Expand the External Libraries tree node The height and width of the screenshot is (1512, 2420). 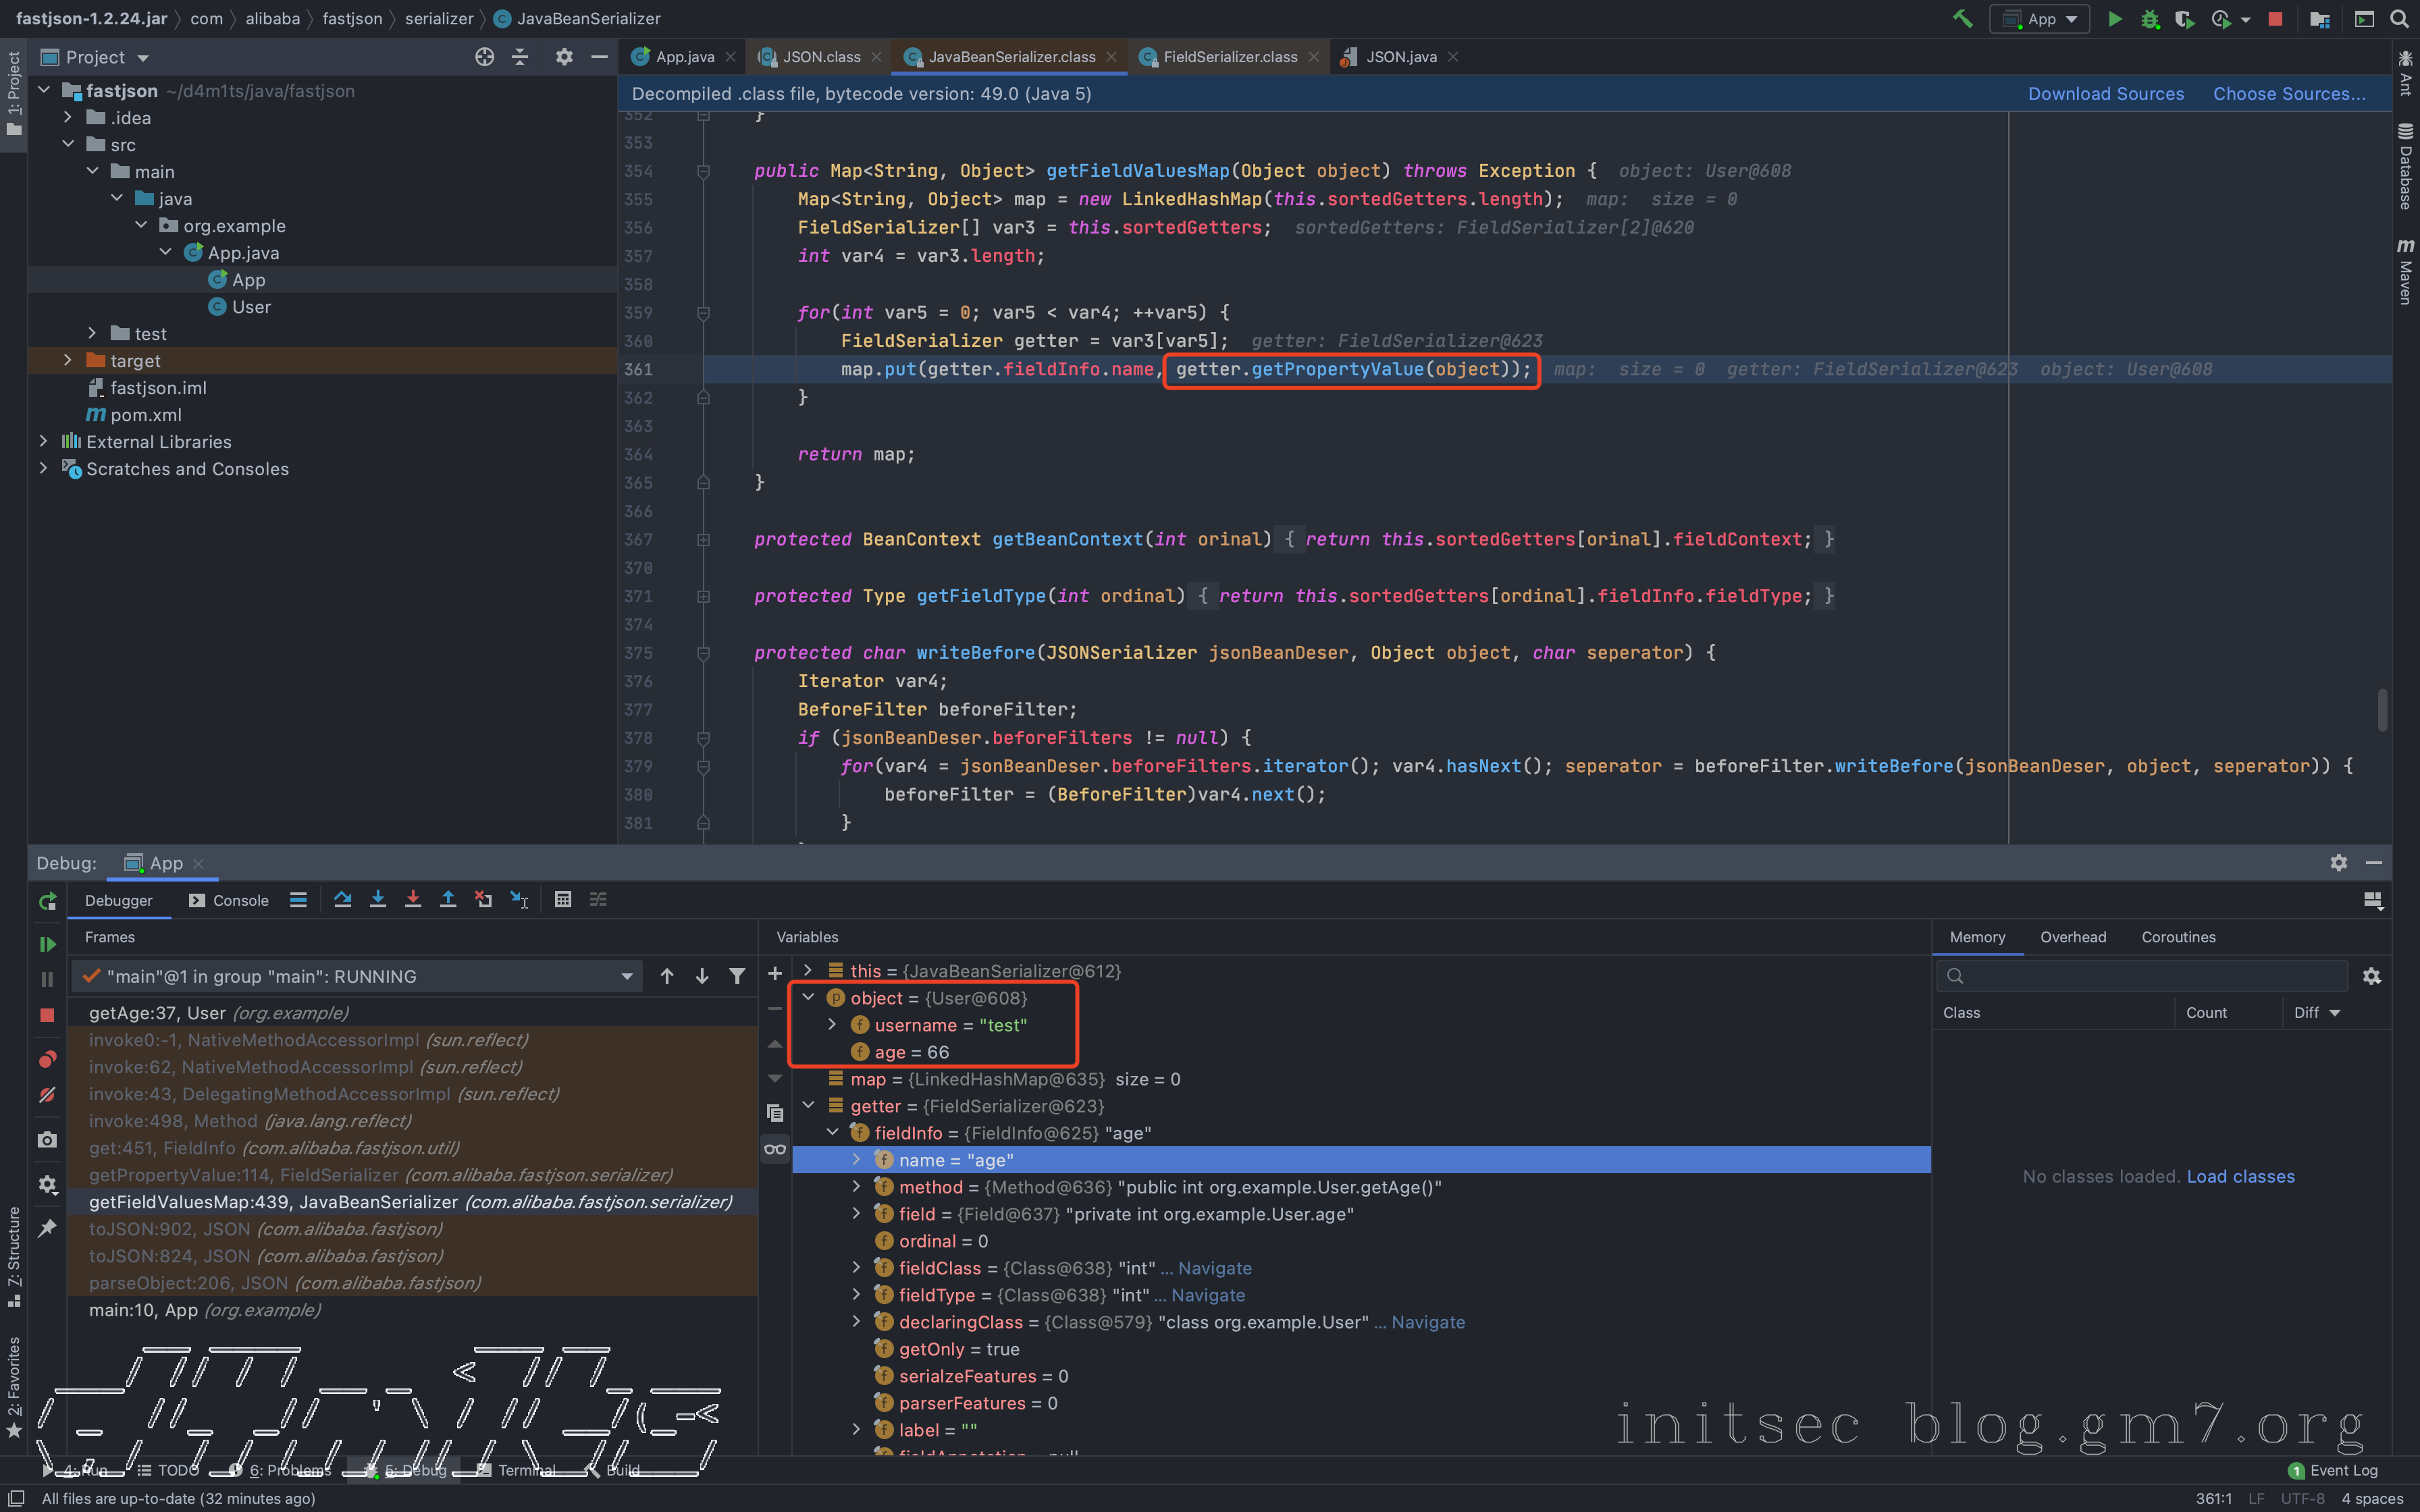click(x=43, y=441)
